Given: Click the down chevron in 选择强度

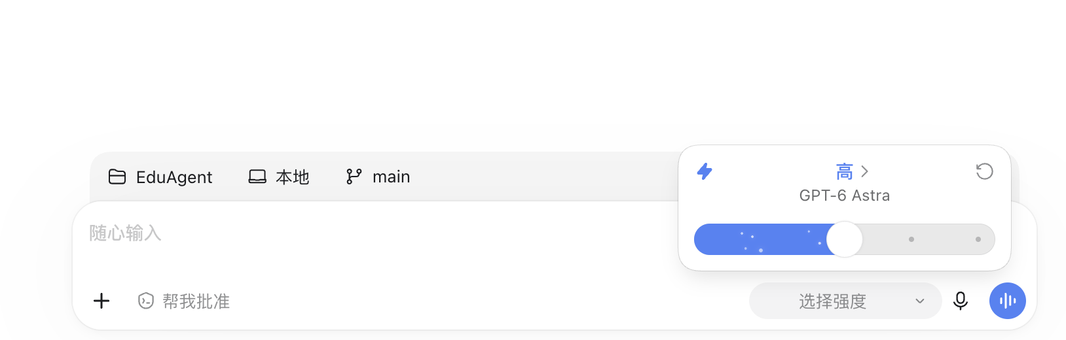Looking at the screenshot, I should [x=920, y=301].
